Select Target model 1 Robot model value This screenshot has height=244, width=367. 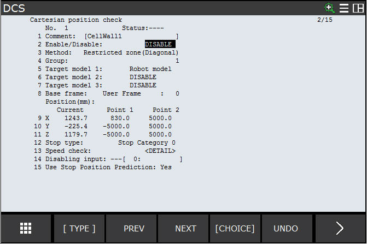[x=150, y=69]
